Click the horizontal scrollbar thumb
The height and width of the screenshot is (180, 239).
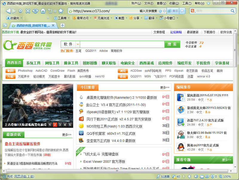coord(117,171)
